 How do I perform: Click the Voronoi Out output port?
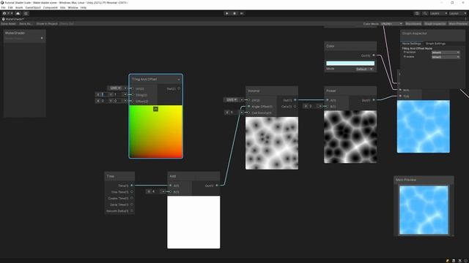click(x=295, y=100)
